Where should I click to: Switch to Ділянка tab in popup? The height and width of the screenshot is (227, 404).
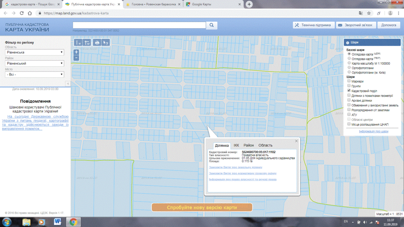click(221, 145)
